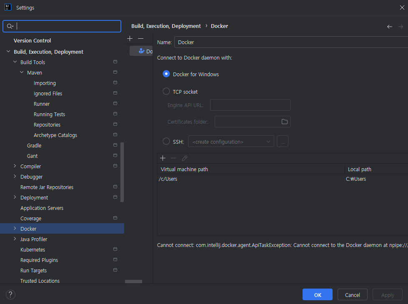408x304 pixels.
Task: Open SSH configurations with the ellipsis button
Action: [x=283, y=142]
